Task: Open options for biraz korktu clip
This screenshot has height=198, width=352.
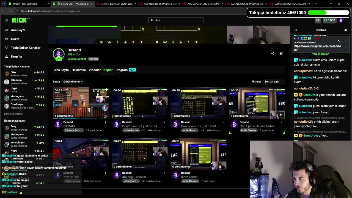Action: [x=223, y=173]
